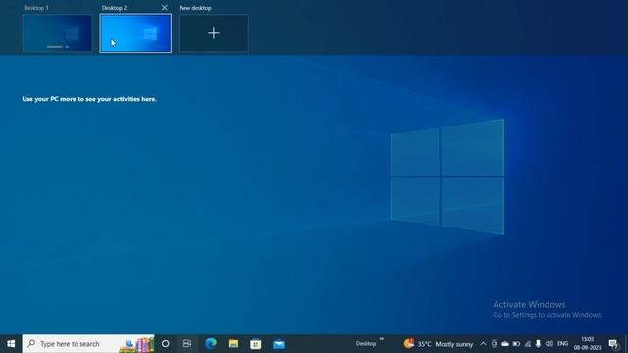Add a New desktop with plus

tap(214, 33)
